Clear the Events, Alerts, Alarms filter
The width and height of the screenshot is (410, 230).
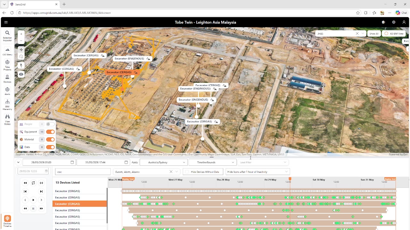tap(171, 172)
